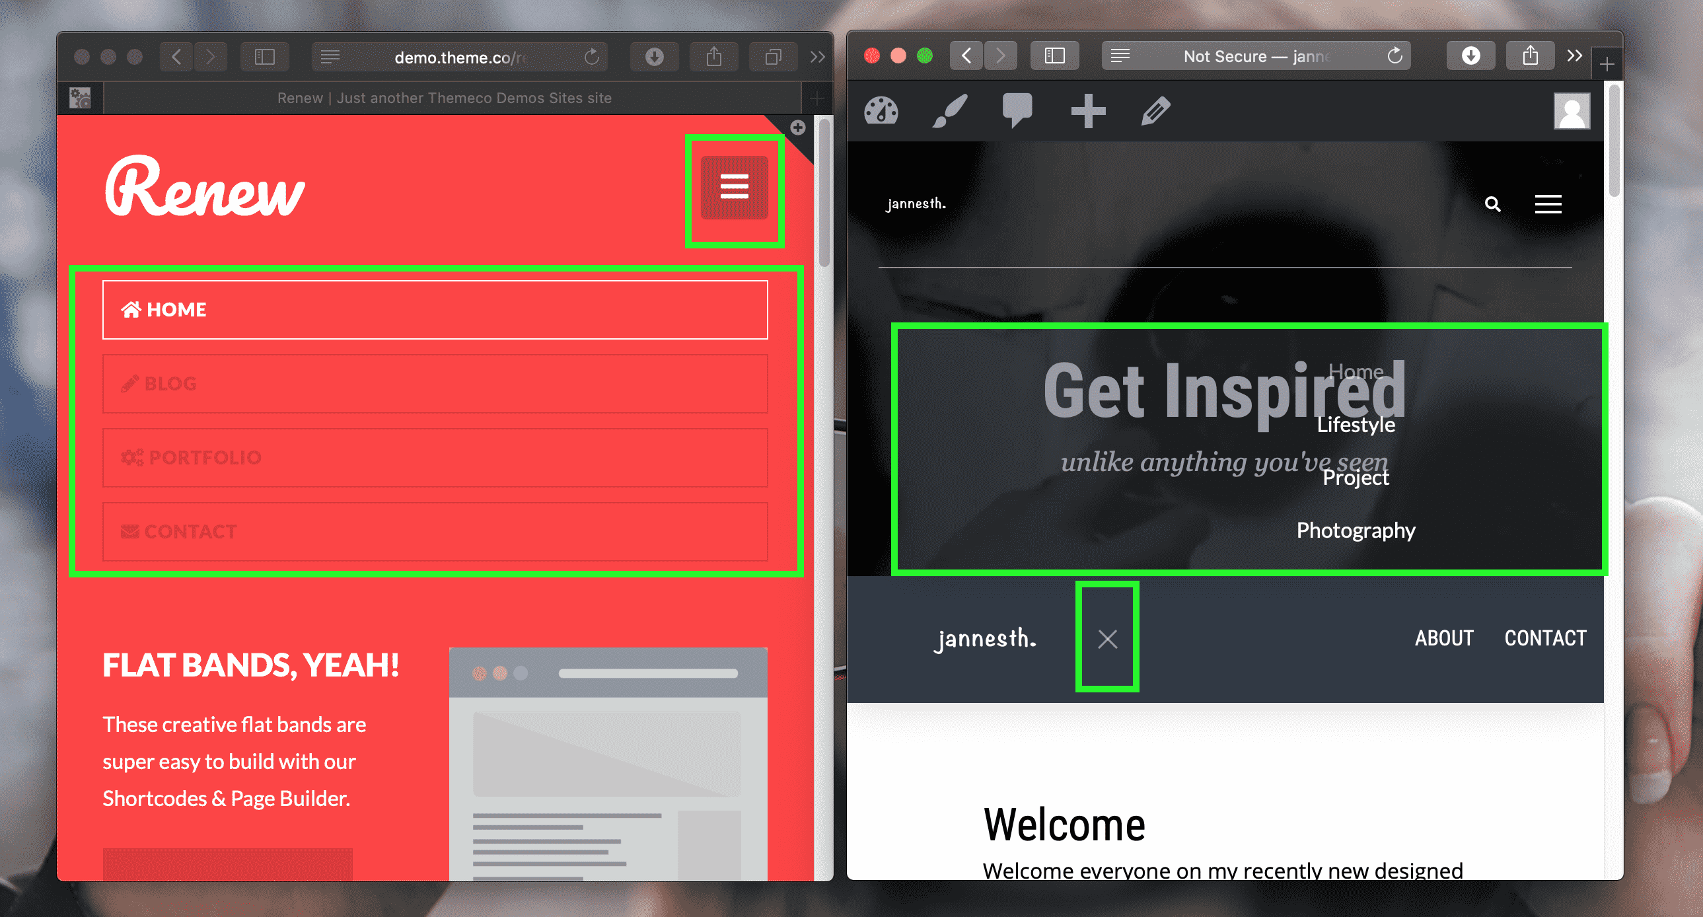The width and height of the screenshot is (1703, 917).
Task: Go forward in the left Safari window
Action: pos(210,57)
